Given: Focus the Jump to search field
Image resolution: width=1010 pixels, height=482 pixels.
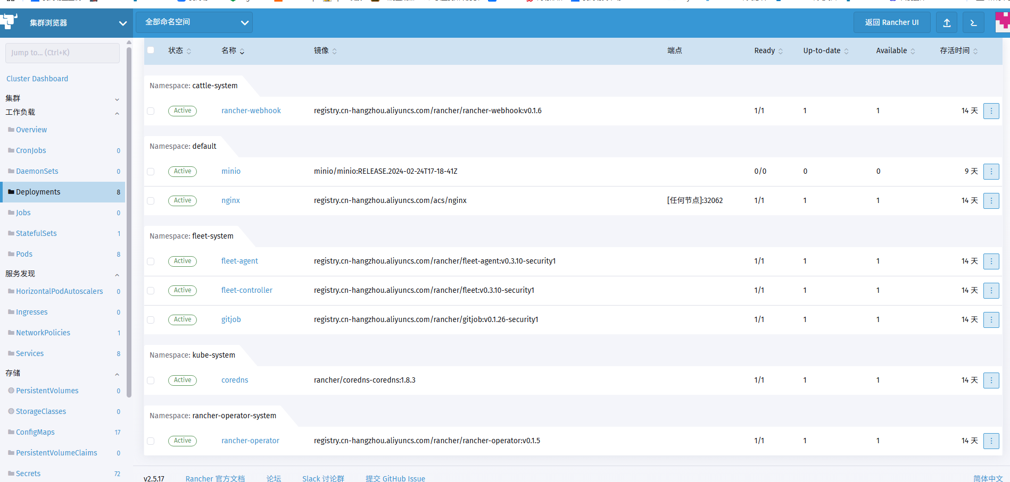Looking at the screenshot, I should pos(62,53).
